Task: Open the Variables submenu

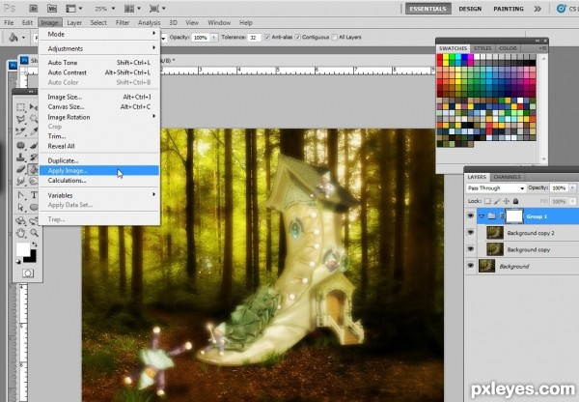Action: [99, 195]
